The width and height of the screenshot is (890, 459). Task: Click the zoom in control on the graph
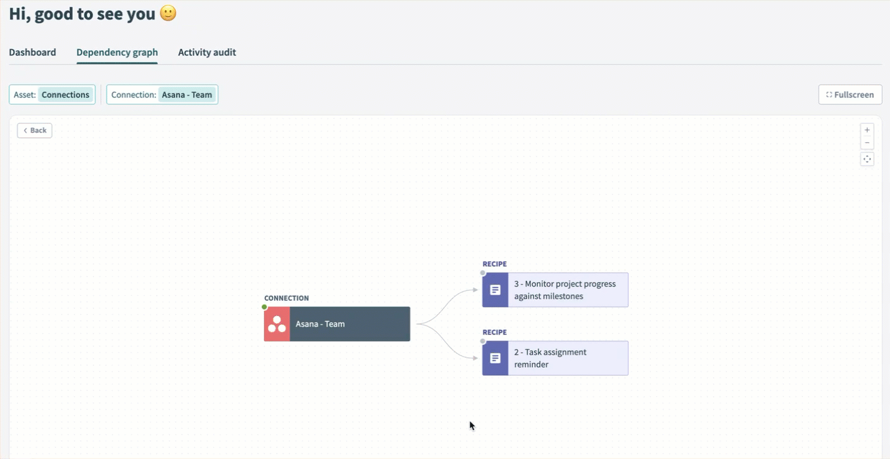867,129
